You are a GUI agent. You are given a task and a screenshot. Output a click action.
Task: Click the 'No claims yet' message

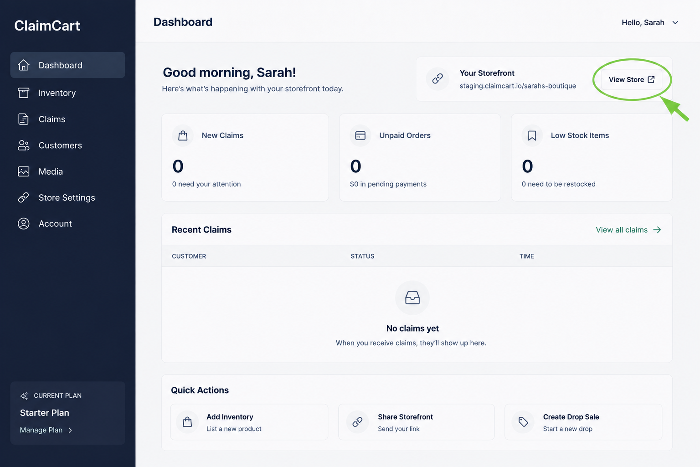[x=412, y=328]
